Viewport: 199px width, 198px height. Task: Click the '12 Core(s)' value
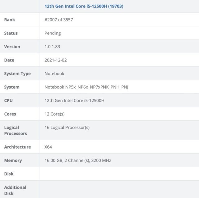[x=54, y=114]
